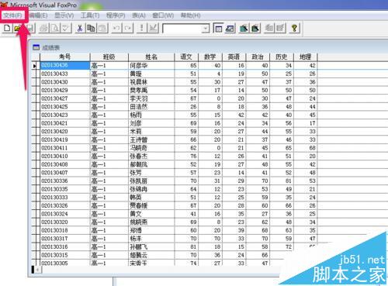
Task: Select cell 020130318 in 考号 column
Action: point(65,230)
